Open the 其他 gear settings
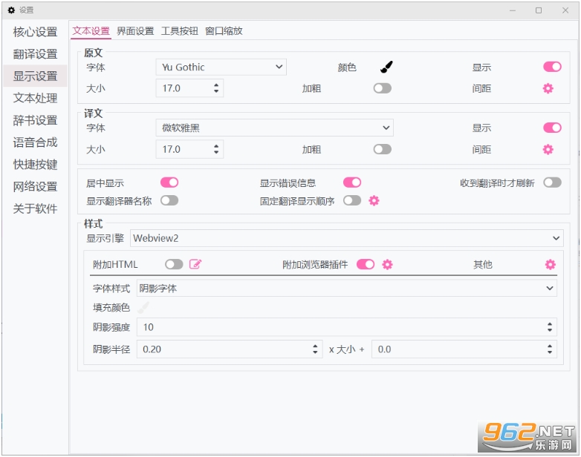 pyautogui.click(x=551, y=264)
